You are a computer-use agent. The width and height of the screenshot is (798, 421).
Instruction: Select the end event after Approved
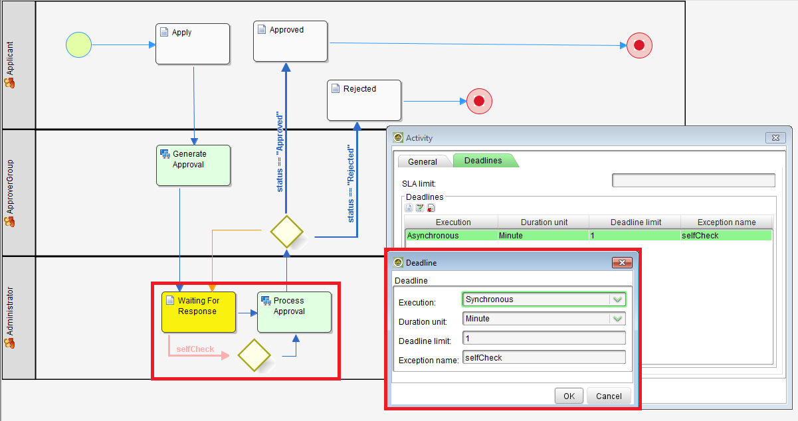click(x=639, y=45)
